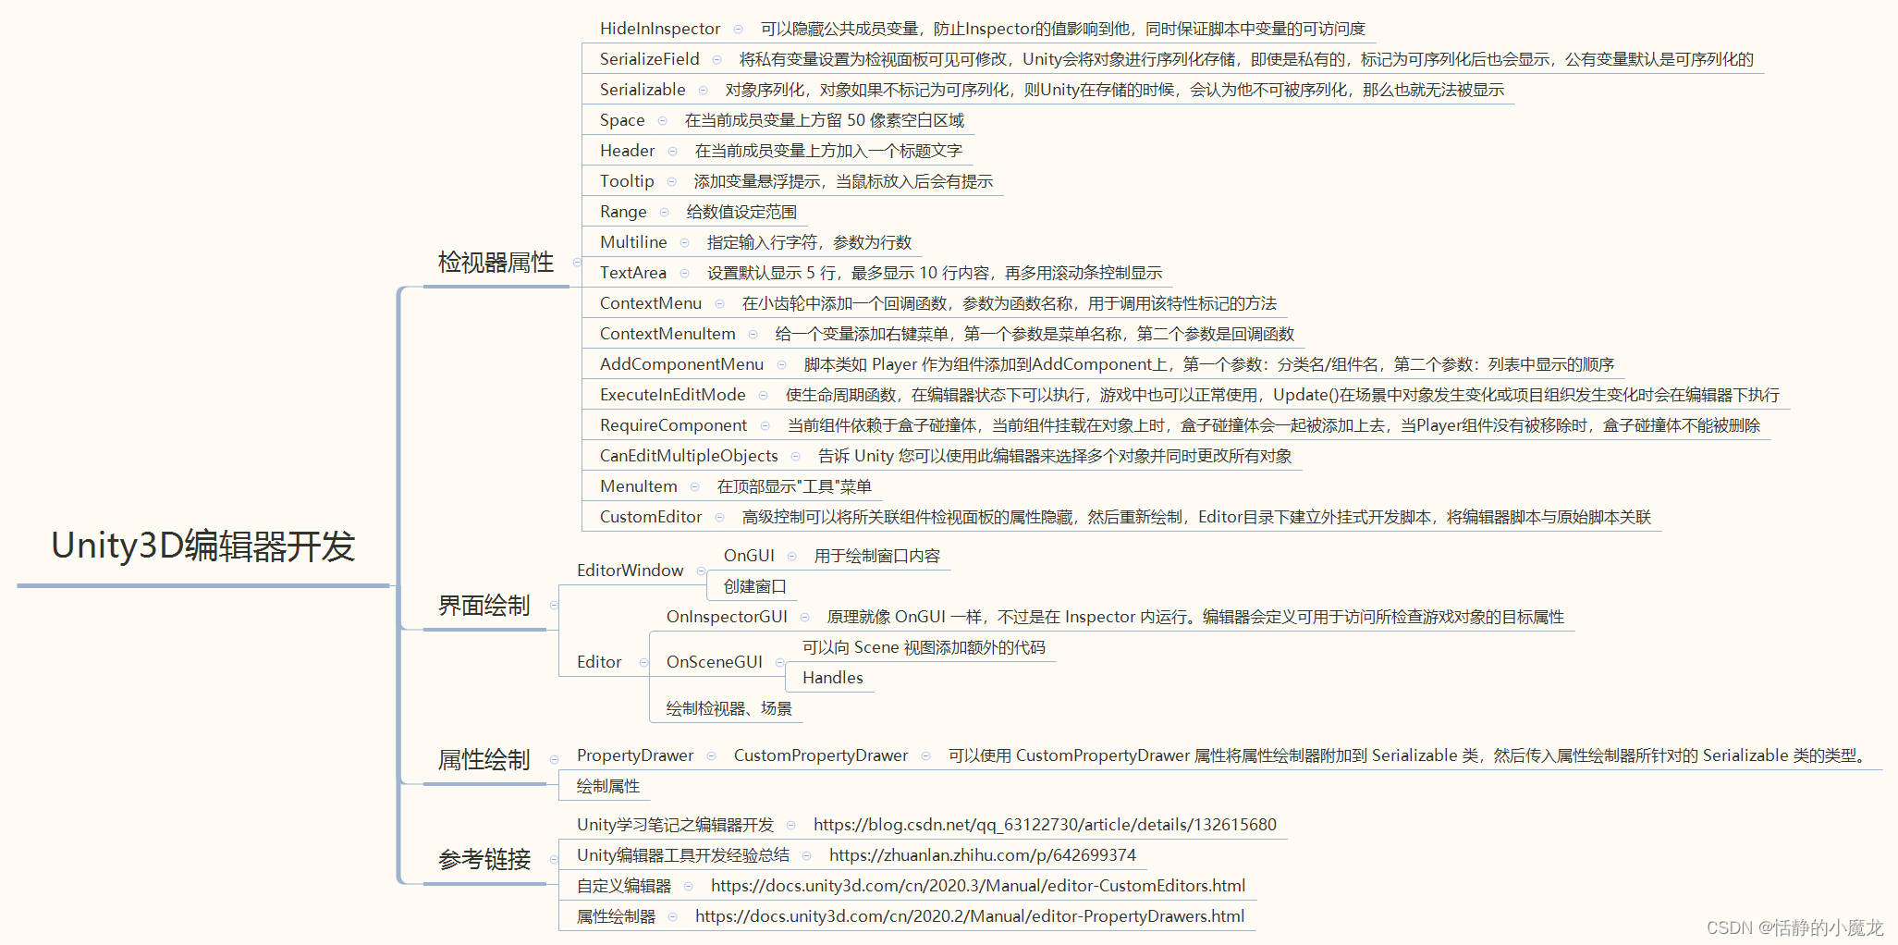Screen dimensions: 1898x945
Task: Collapse the EditorWindow node circle
Action: tap(701, 571)
